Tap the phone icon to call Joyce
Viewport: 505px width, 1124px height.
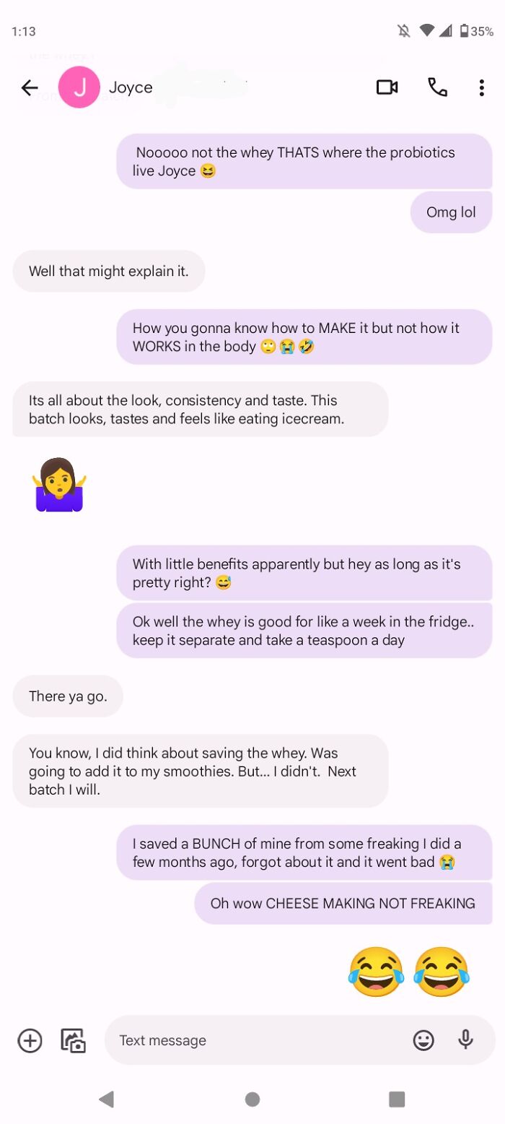[x=438, y=87]
